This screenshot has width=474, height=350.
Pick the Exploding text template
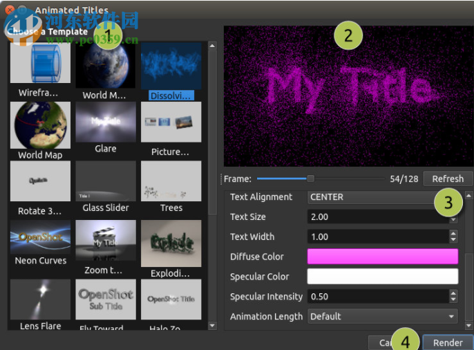click(x=171, y=243)
